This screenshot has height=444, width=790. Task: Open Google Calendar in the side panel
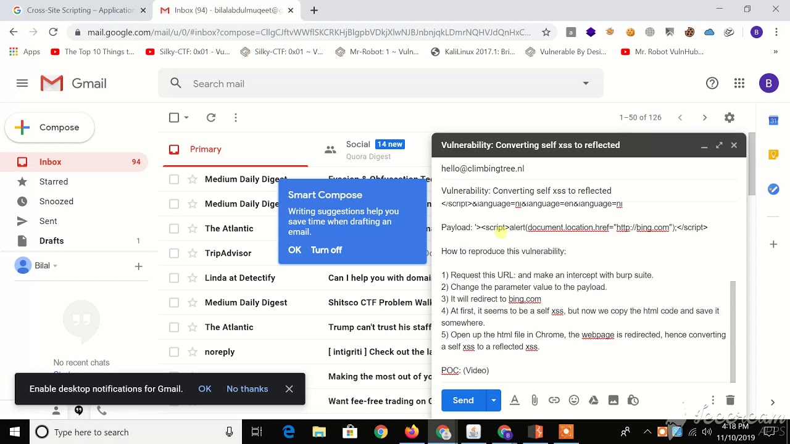click(773, 120)
